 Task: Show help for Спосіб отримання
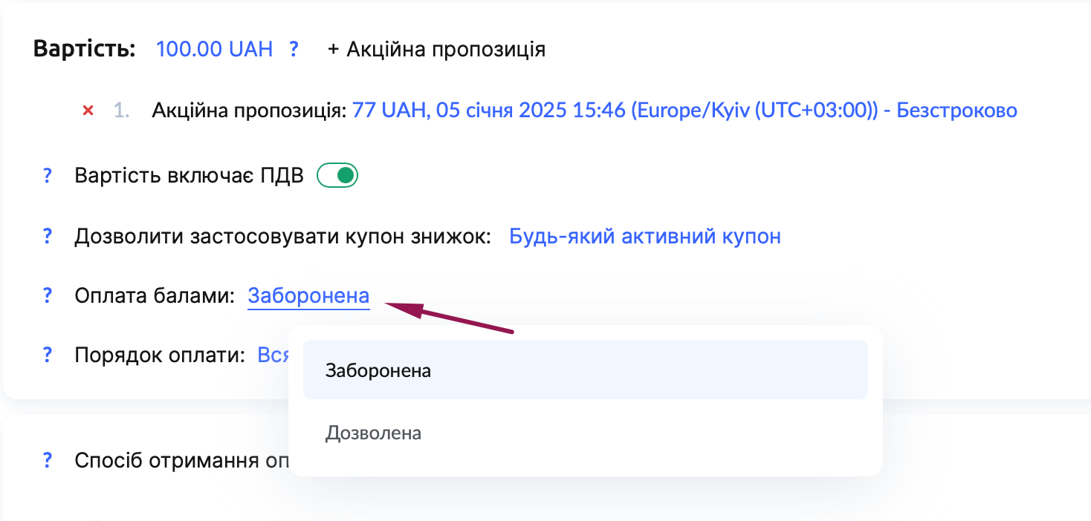(48, 460)
